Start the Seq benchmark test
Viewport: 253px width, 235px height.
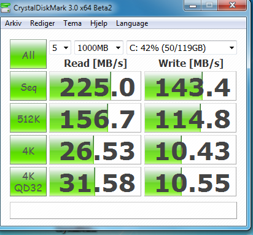click(x=28, y=86)
